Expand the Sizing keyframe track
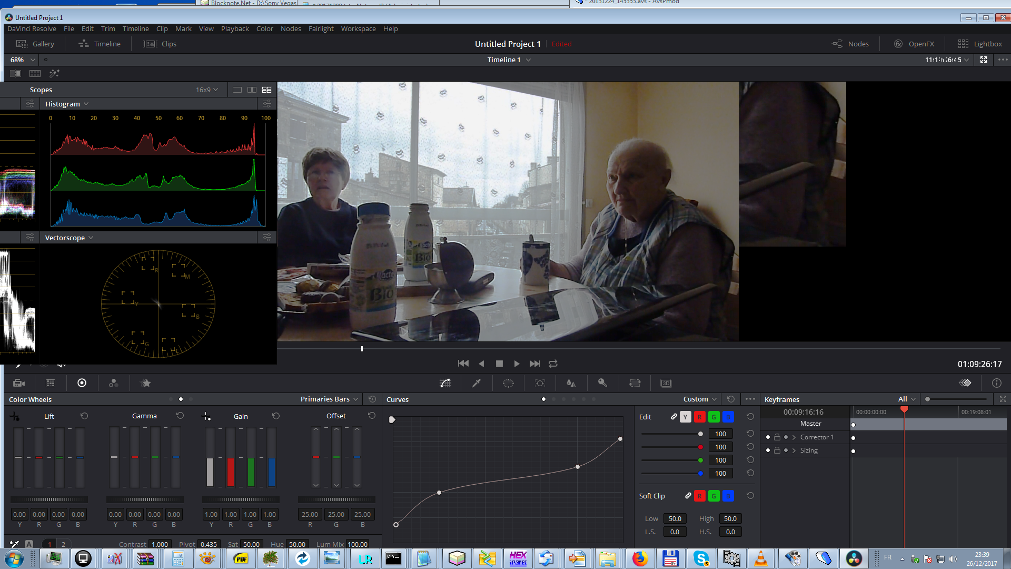The height and width of the screenshot is (569, 1011). coord(794,450)
